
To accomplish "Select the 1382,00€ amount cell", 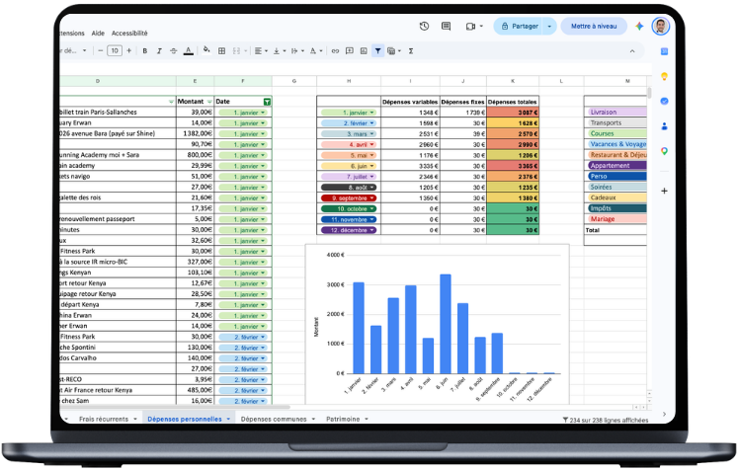I will (196, 133).
